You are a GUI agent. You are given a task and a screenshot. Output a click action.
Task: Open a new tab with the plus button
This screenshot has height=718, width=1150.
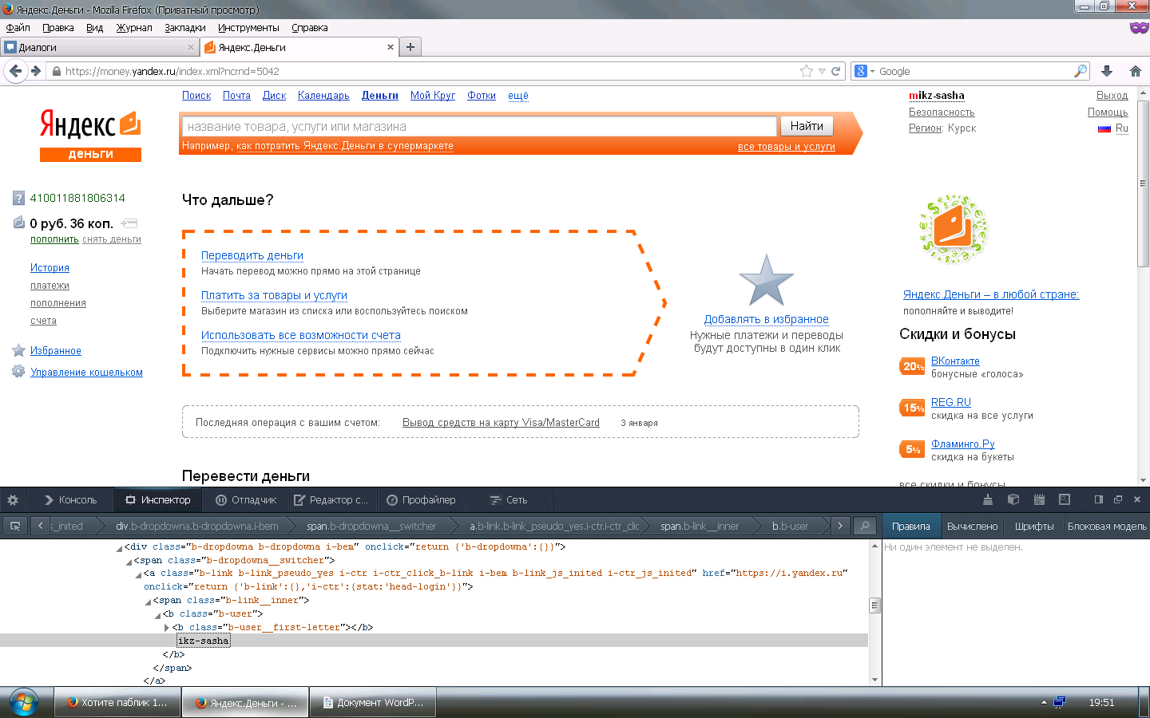point(410,47)
